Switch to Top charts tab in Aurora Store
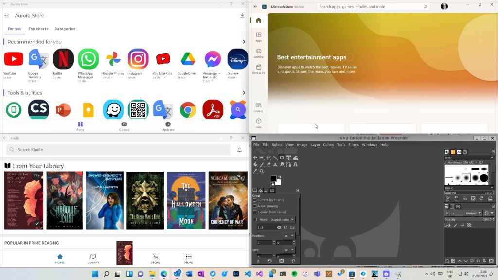This screenshot has height=280, width=498. (x=38, y=29)
